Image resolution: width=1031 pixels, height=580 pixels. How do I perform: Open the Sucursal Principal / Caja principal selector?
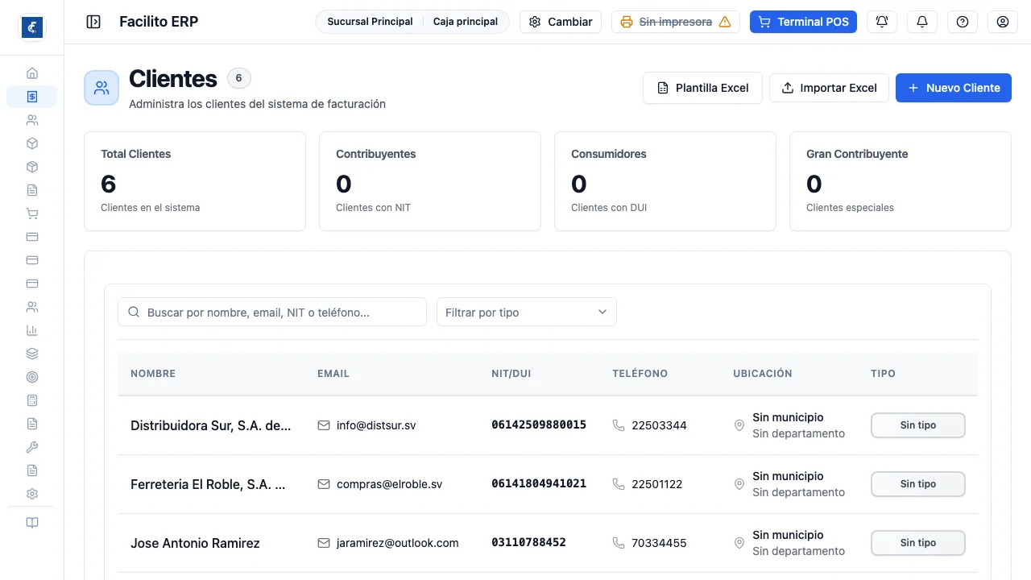412,22
